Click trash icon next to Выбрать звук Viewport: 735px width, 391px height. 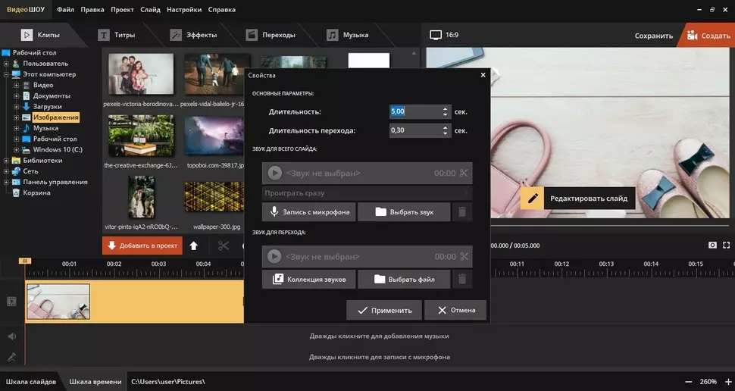point(462,212)
